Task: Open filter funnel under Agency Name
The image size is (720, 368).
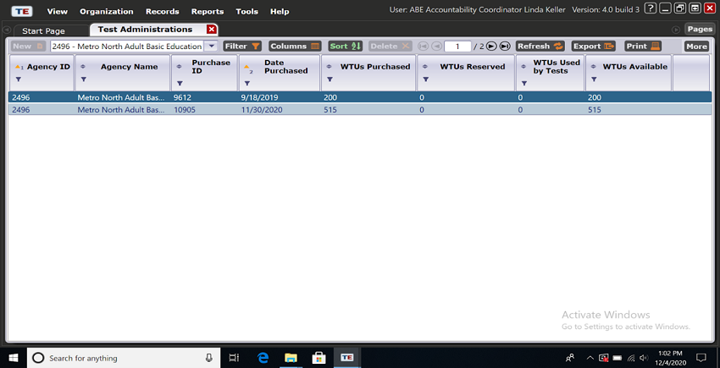Action: tap(84, 80)
